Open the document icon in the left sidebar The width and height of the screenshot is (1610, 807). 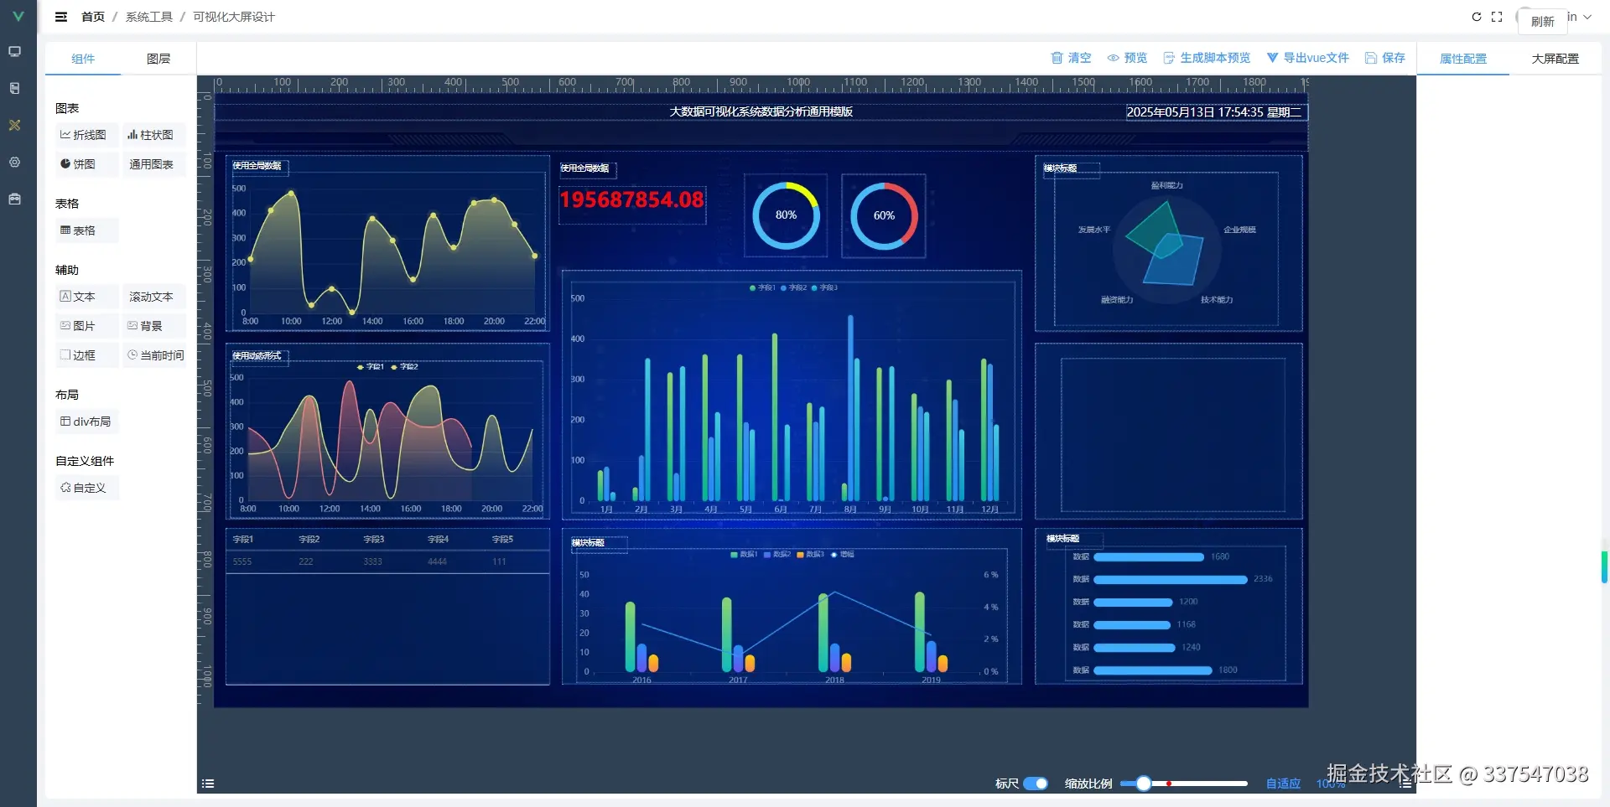point(15,88)
